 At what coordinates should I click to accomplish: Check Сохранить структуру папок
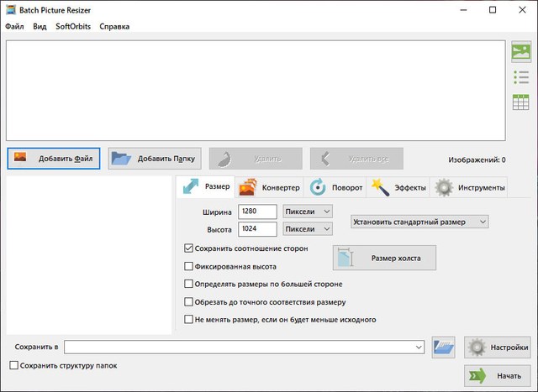point(13,365)
